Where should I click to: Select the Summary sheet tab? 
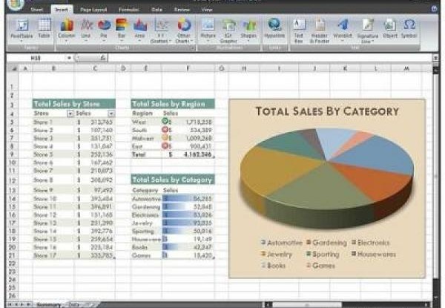49,304
